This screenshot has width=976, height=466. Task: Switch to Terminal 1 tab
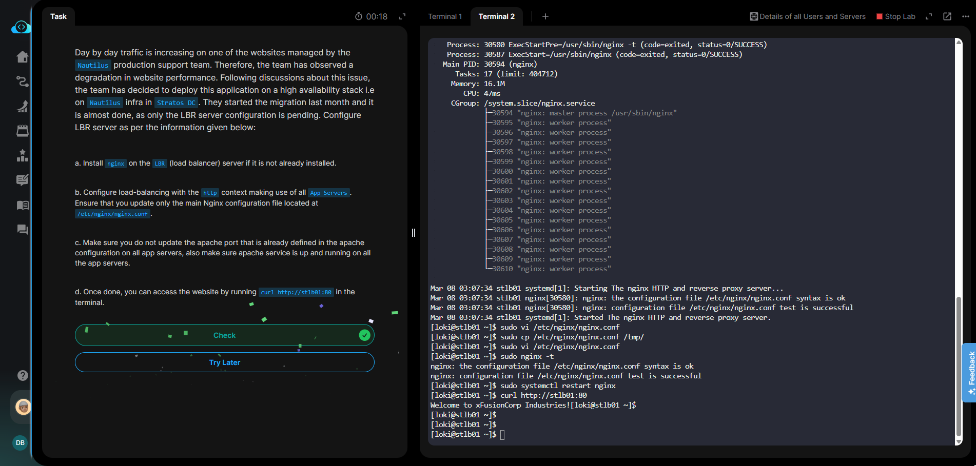[x=445, y=16]
